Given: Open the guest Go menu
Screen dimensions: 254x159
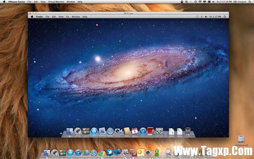Looking at the screenshot, I should pos(68,17).
